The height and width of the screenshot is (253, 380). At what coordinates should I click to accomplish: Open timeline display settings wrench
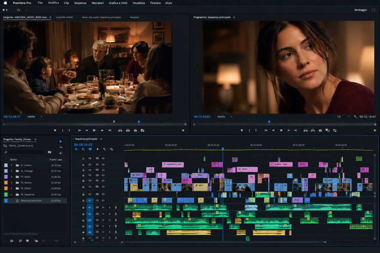click(104, 149)
